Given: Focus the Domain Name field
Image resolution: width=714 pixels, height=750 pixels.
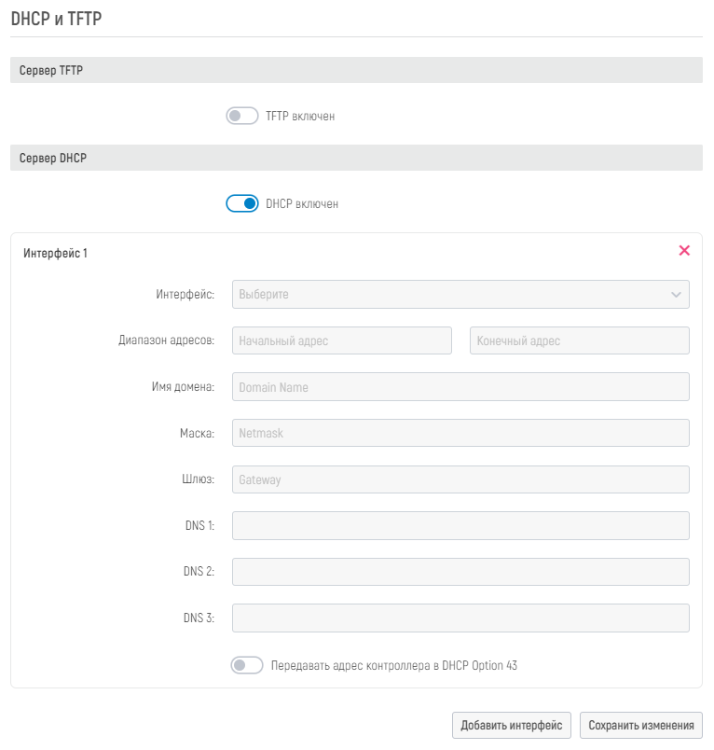Looking at the screenshot, I should [460, 387].
